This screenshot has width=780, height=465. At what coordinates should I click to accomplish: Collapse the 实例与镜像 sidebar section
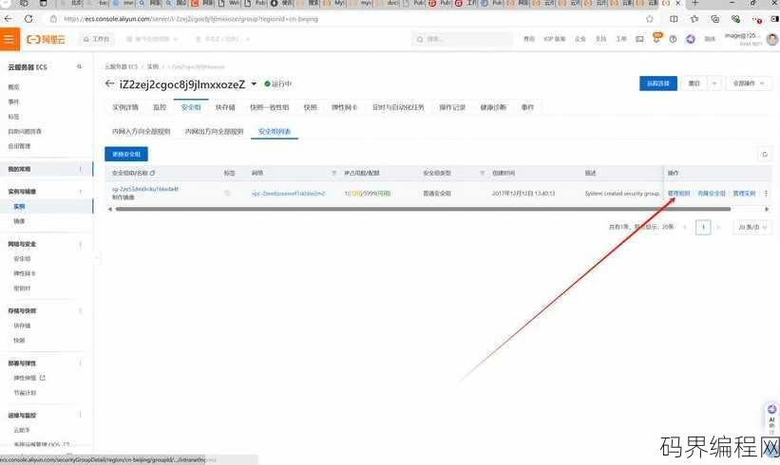(x=80, y=192)
